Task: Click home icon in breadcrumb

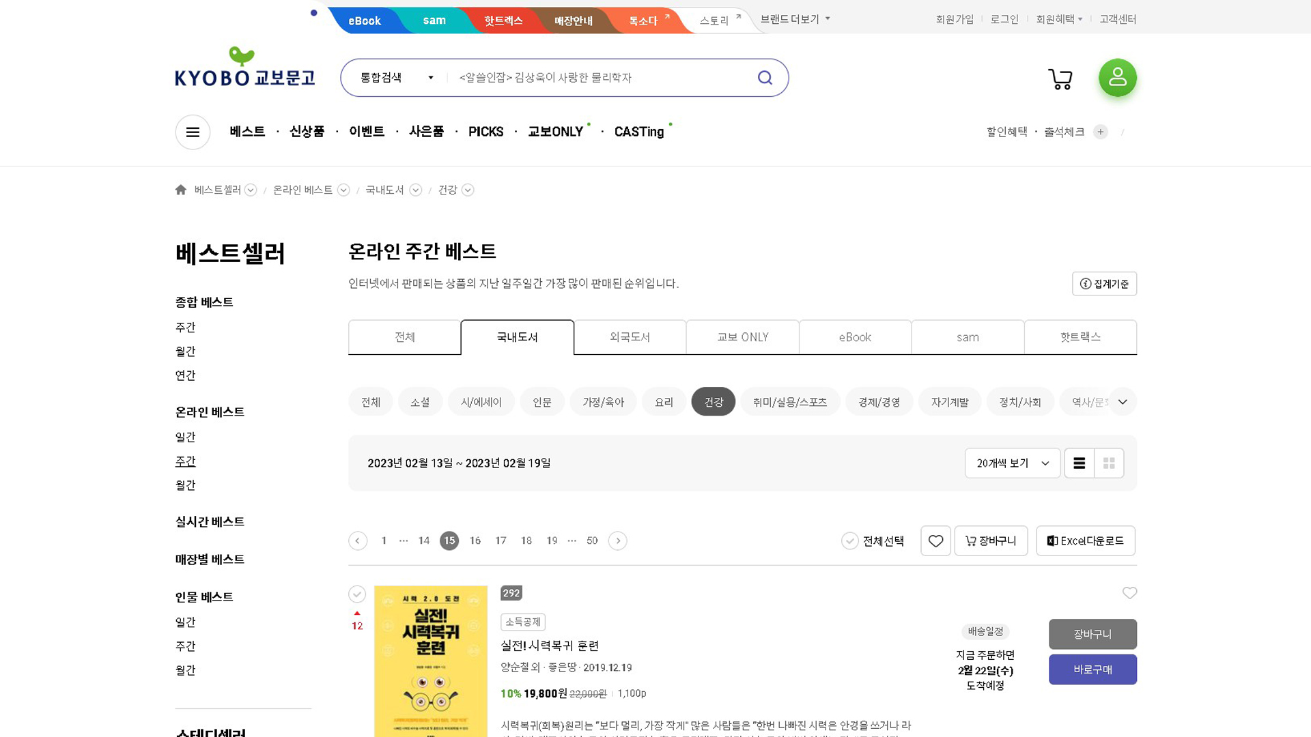Action: click(x=180, y=190)
